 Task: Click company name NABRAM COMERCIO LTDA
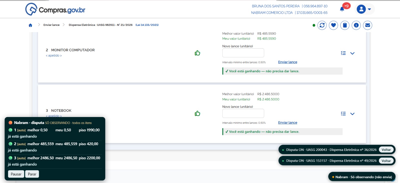click(x=272, y=13)
